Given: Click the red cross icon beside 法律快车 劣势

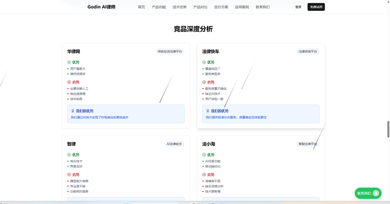Looking at the screenshot, I should coord(204,82).
